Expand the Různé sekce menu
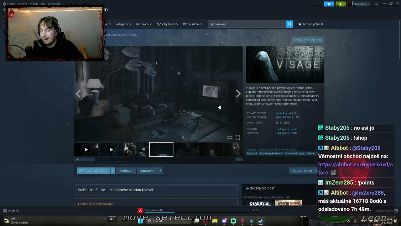 [x=192, y=24]
